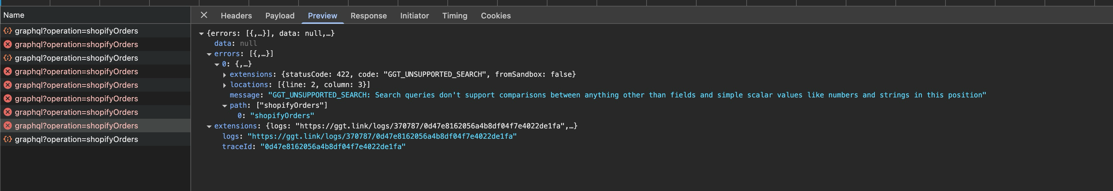Select first shopifyOrders request with braces icon
The height and width of the screenshot is (191, 1113).
(95, 31)
